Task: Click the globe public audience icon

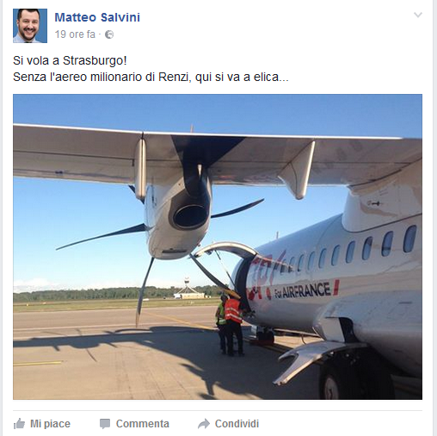Action: 109,34
